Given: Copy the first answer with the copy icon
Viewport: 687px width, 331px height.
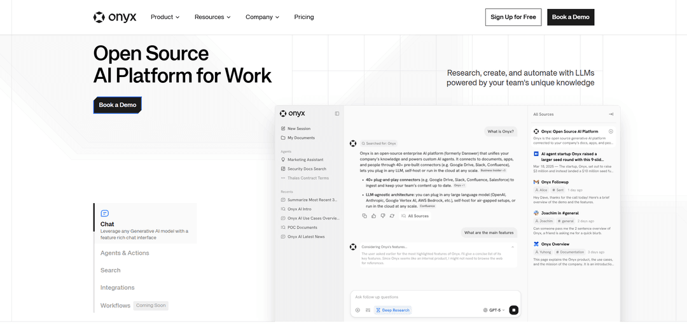Looking at the screenshot, I should coord(364,216).
